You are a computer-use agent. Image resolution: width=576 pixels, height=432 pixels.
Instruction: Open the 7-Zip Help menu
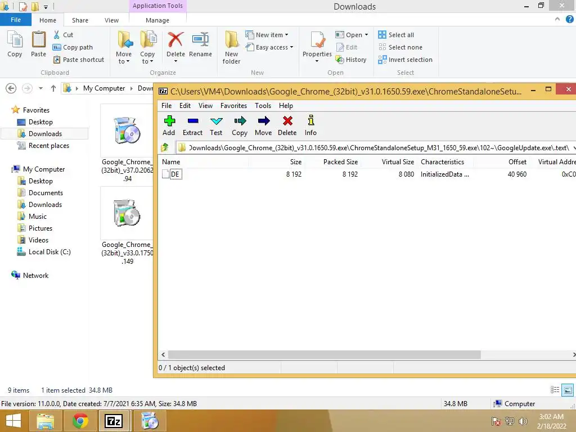coord(286,106)
